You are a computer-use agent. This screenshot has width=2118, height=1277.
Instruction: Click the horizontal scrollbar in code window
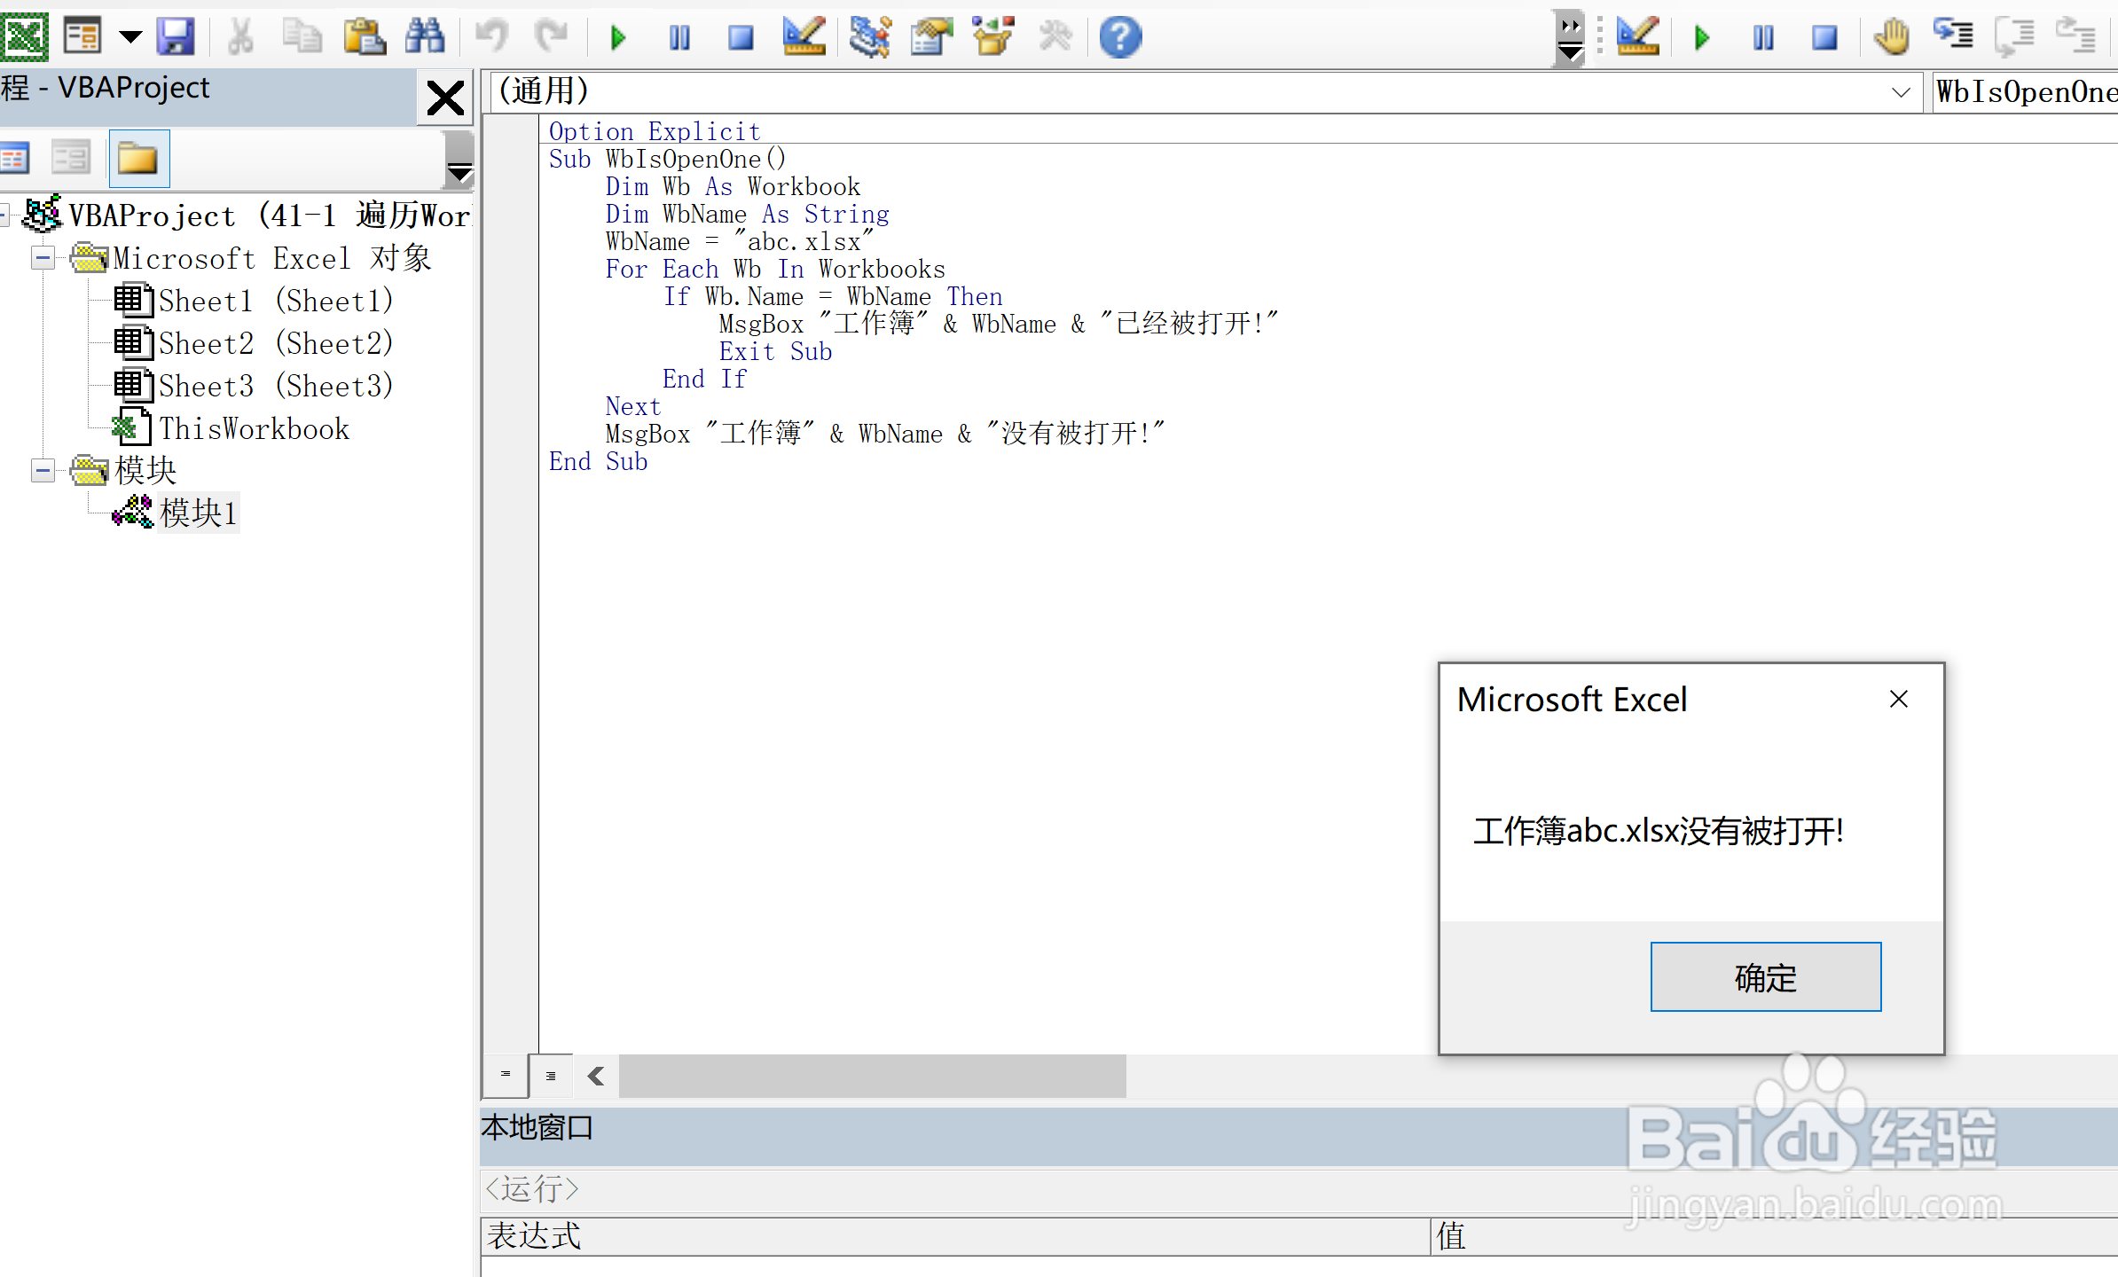tap(872, 1076)
